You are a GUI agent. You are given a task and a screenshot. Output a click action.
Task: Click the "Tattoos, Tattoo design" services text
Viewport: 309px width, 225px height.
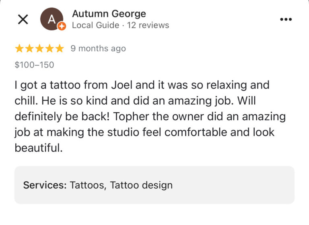121,185
